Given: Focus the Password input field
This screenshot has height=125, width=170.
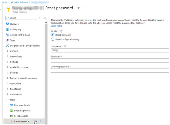Looking at the screenshot, I should pyautogui.click(x=110, y=60).
